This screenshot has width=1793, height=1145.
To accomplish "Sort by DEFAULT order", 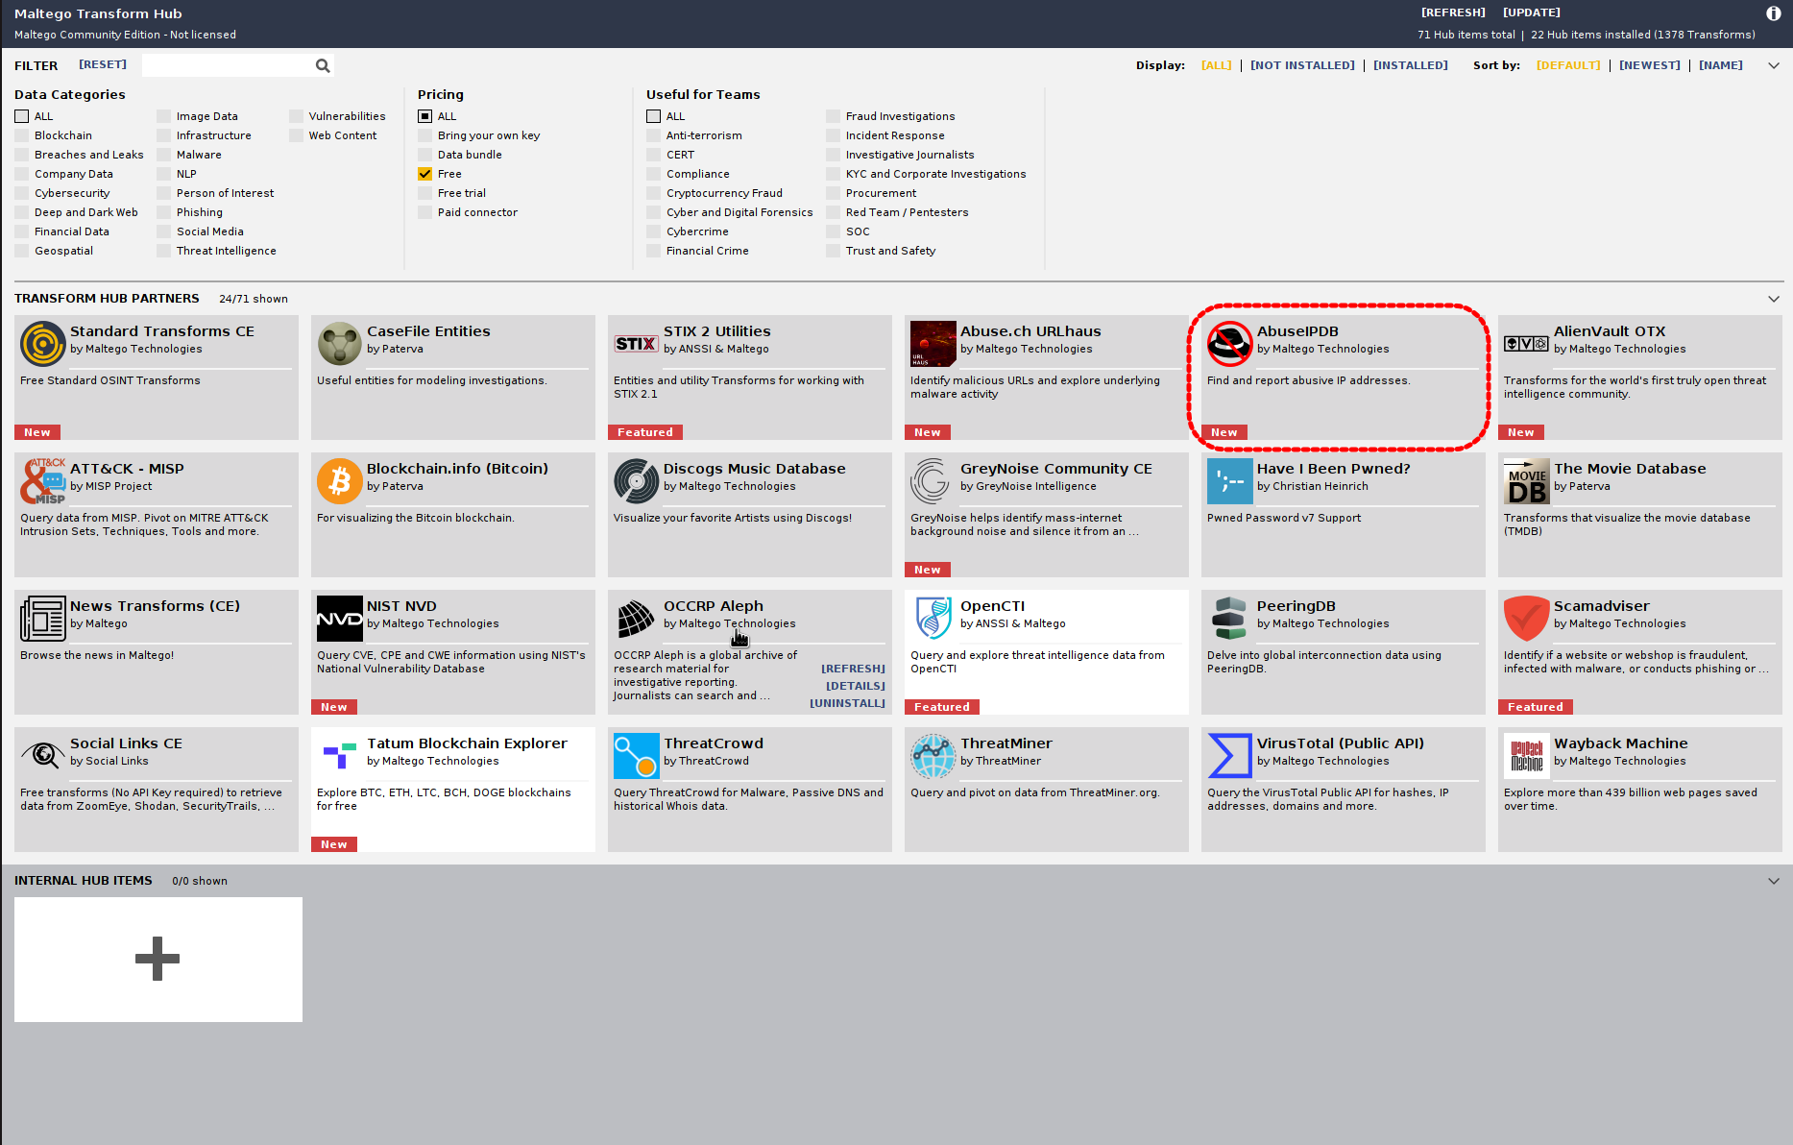I will click(x=1568, y=65).
